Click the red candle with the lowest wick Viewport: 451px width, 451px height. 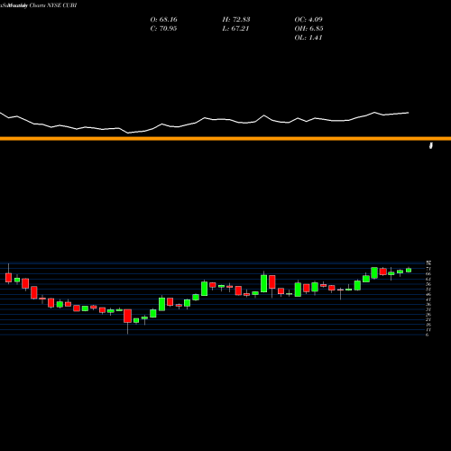coord(128,316)
